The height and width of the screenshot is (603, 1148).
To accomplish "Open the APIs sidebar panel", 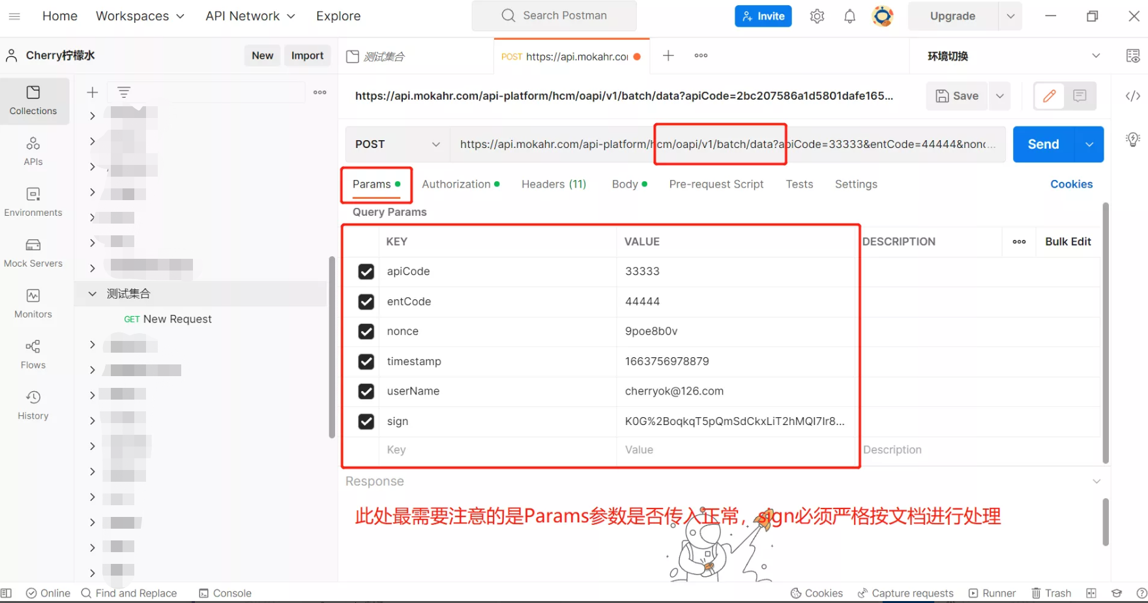I will click(33, 151).
